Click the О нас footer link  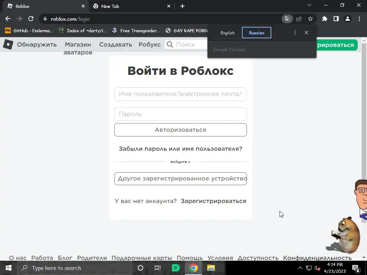(18, 258)
